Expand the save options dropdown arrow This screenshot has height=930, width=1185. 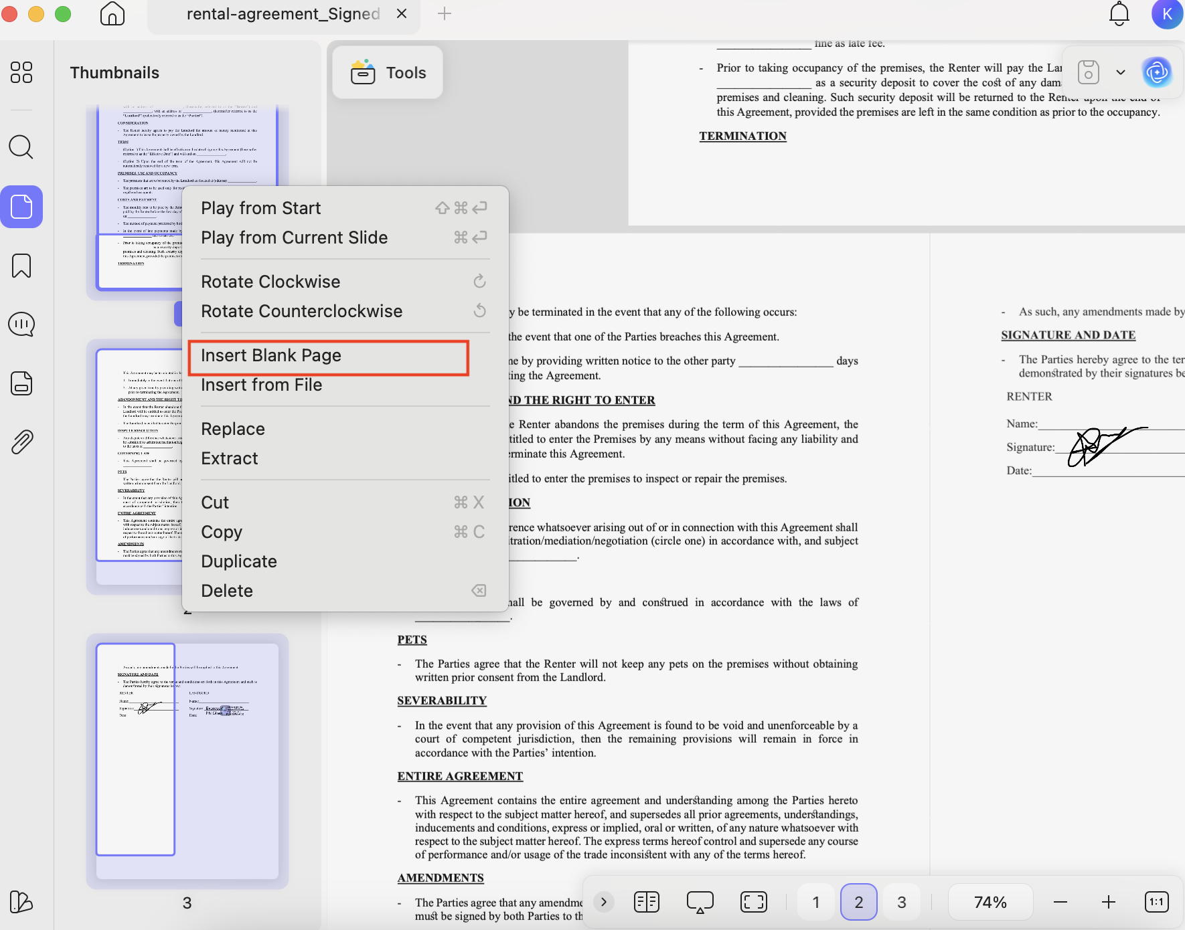pos(1121,72)
